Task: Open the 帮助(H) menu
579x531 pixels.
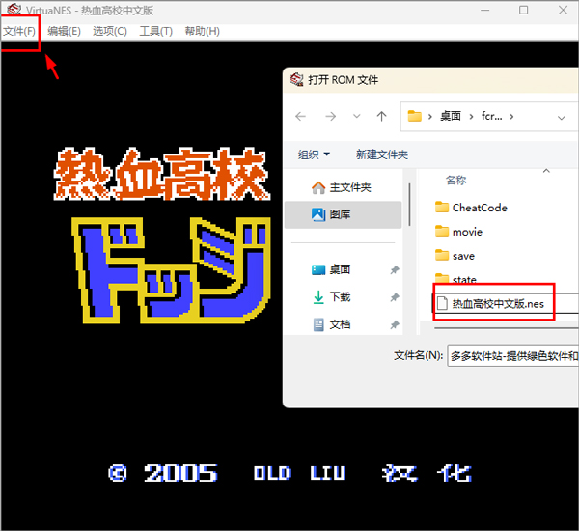Action: click(x=202, y=32)
